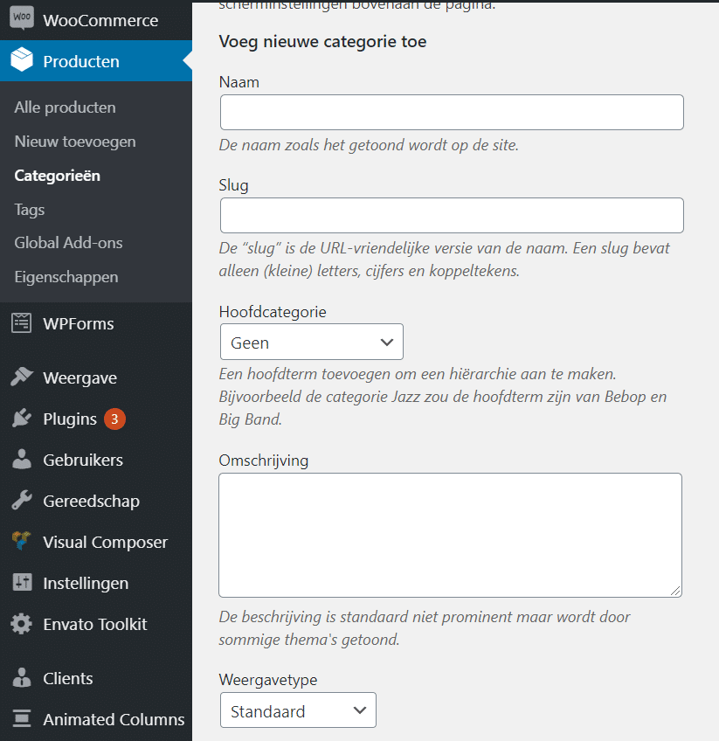Click inside the Omschrijving text area
The width and height of the screenshot is (719, 741).
click(451, 535)
